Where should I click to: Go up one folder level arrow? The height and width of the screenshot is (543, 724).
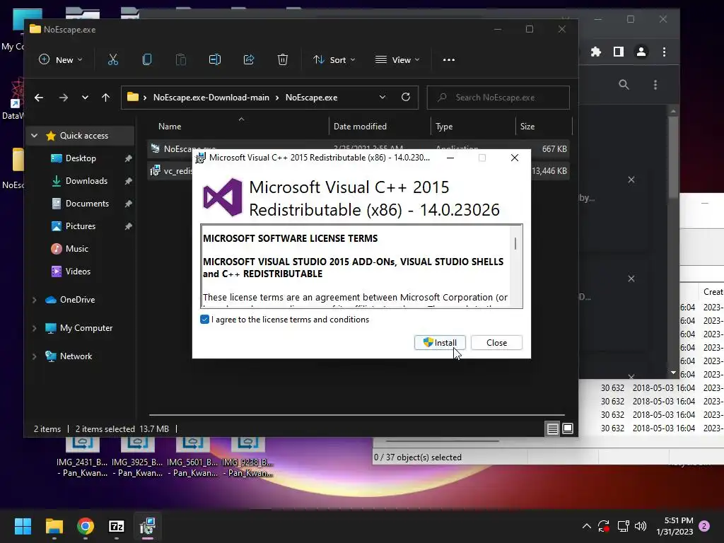[106, 98]
